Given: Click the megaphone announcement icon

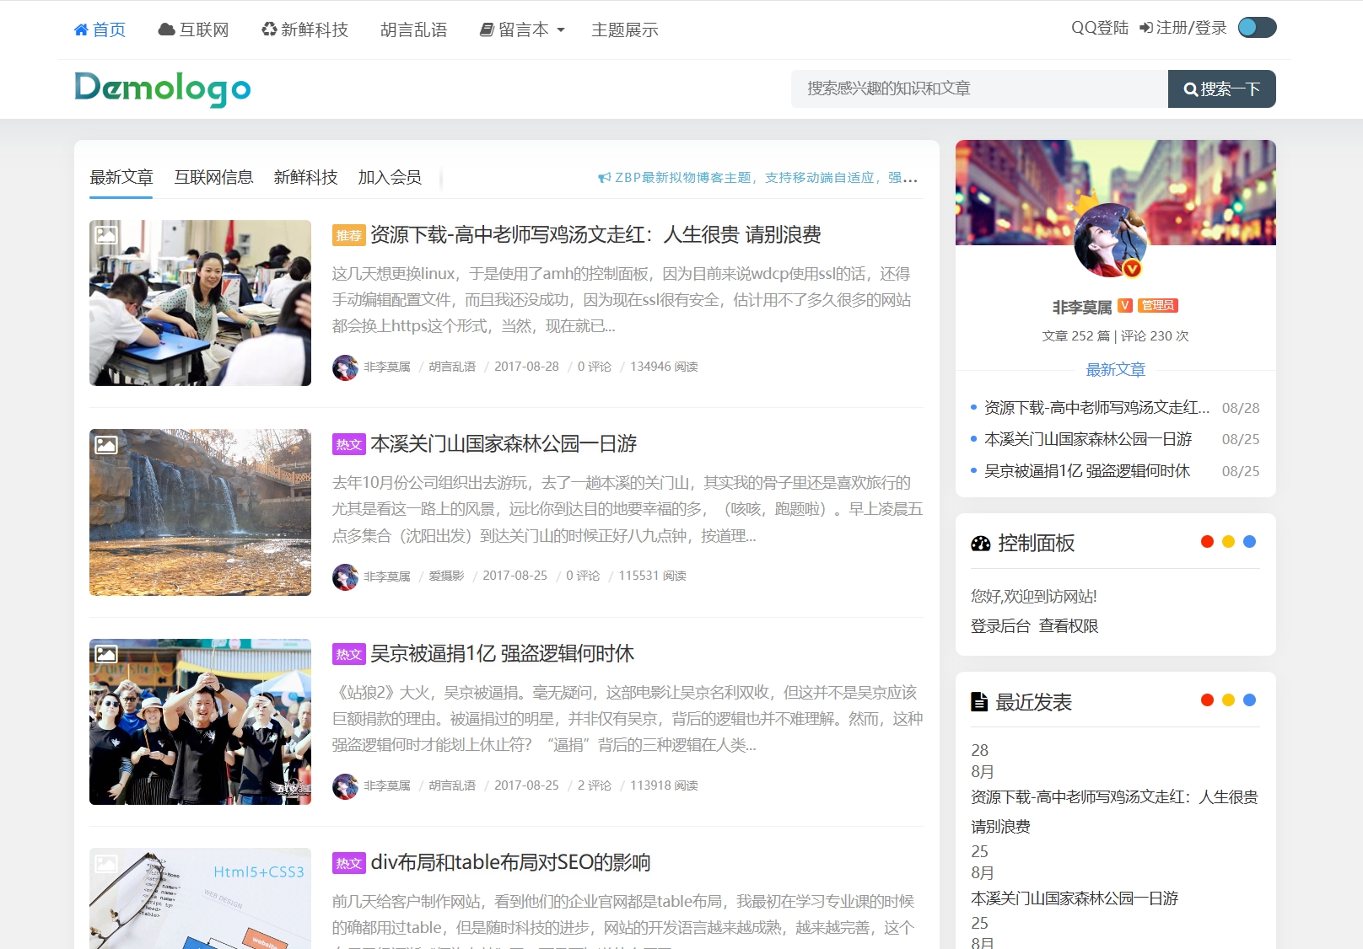Looking at the screenshot, I should pos(604,178).
